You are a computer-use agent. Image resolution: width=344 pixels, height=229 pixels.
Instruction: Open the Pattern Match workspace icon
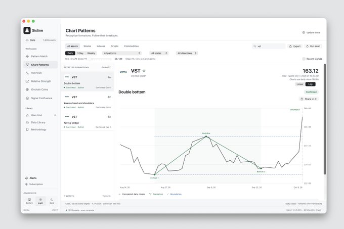(x=27, y=56)
